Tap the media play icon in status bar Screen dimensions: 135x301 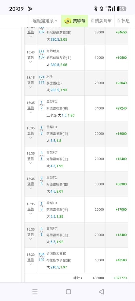click(x=30, y=9)
